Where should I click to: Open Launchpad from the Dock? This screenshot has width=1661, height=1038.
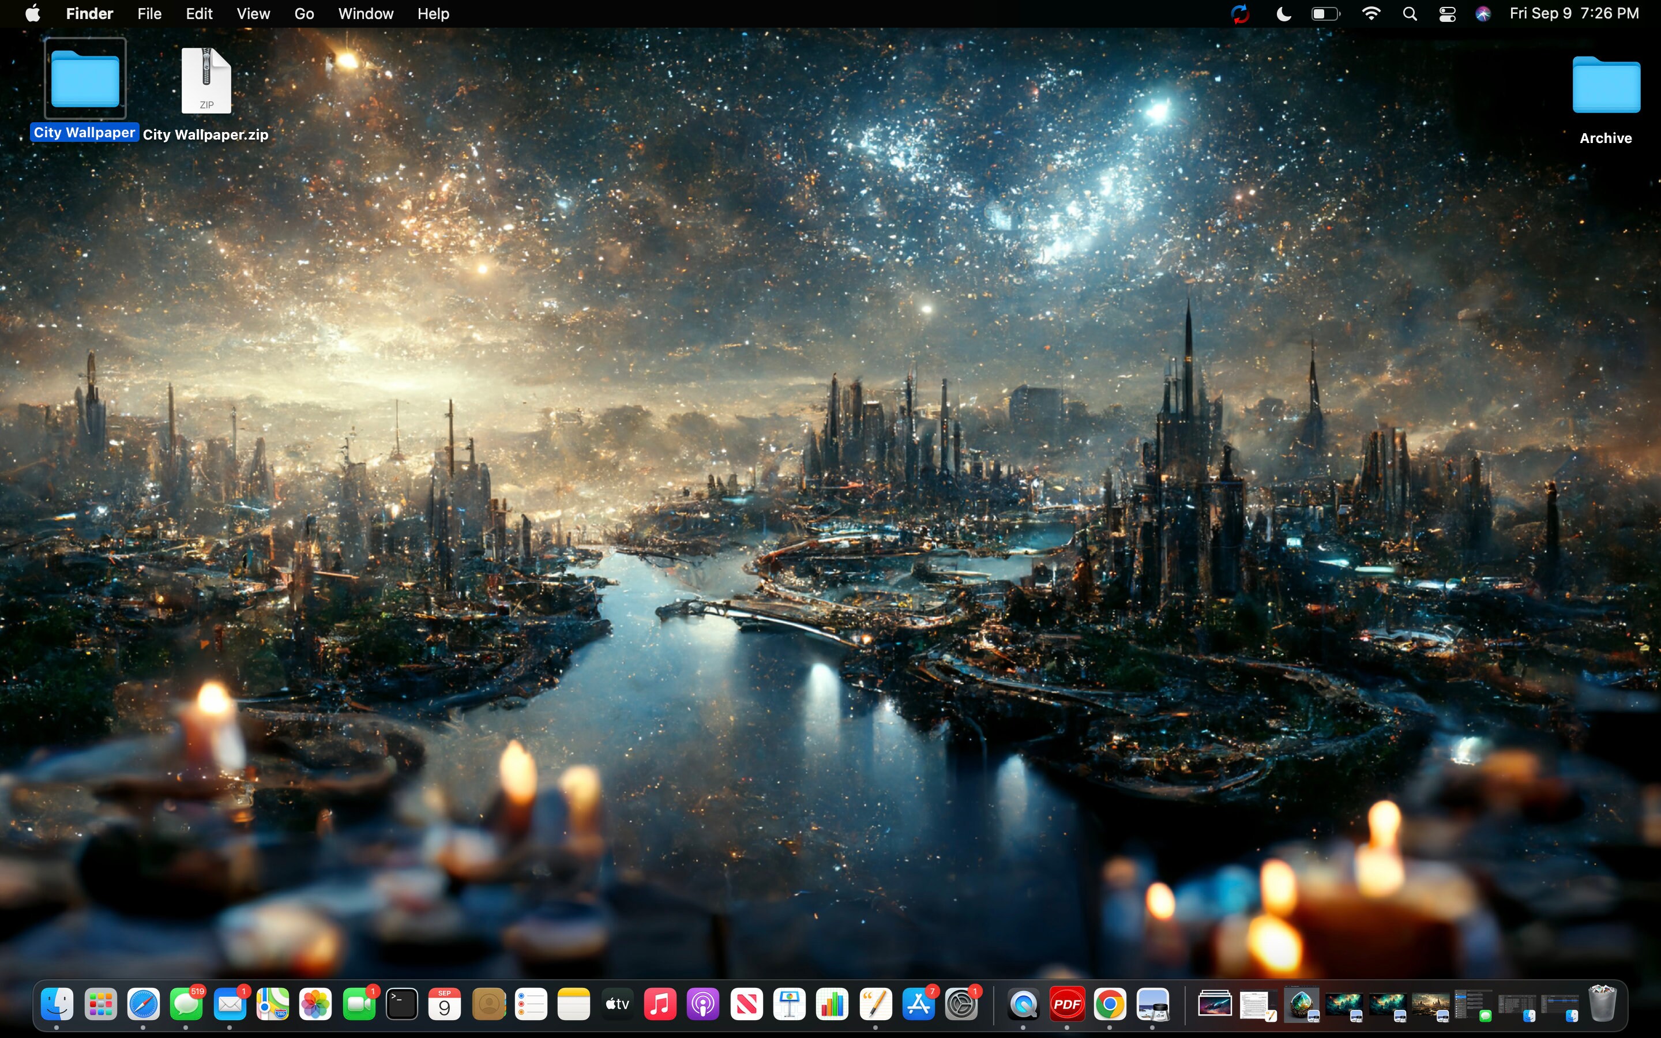click(100, 1003)
